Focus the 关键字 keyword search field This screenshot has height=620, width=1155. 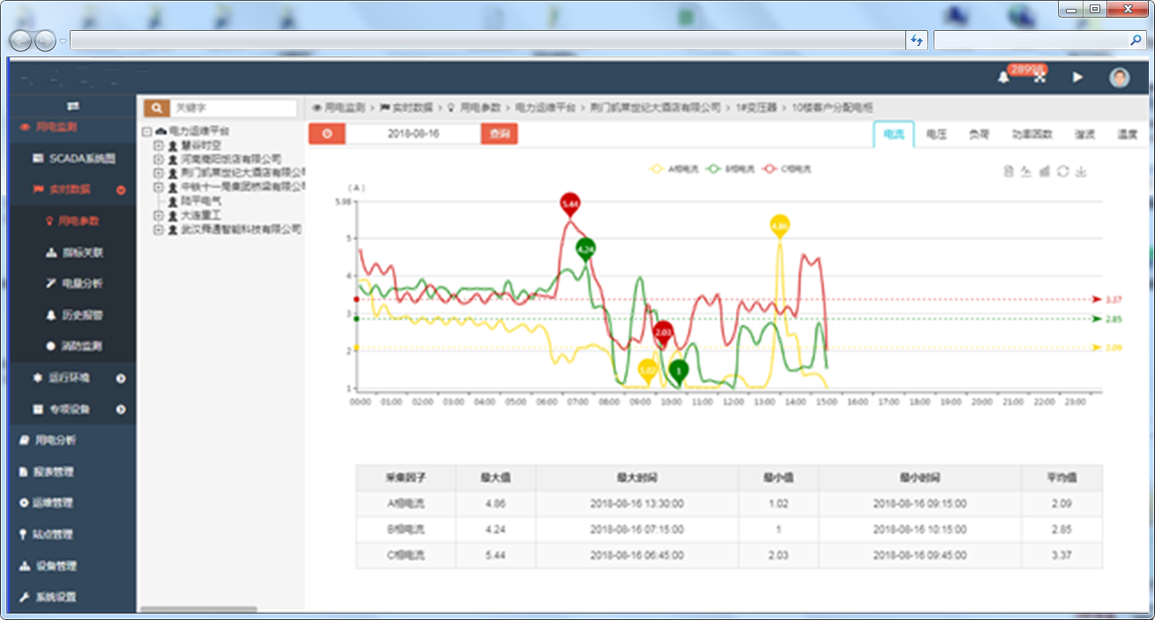coord(233,108)
